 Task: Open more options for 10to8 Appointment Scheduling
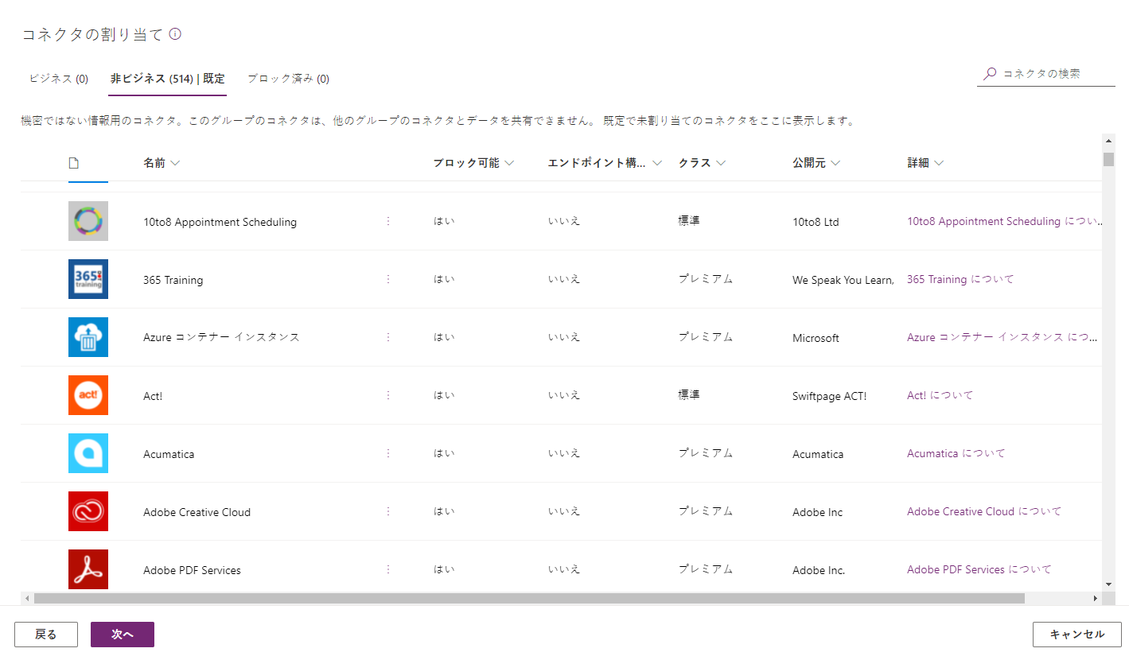coord(388,221)
